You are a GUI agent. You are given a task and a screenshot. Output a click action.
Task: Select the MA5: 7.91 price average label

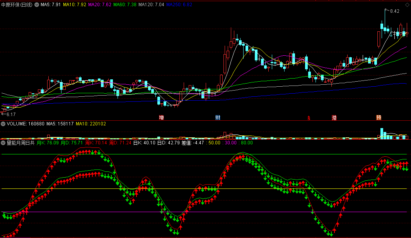(x=51, y=5)
